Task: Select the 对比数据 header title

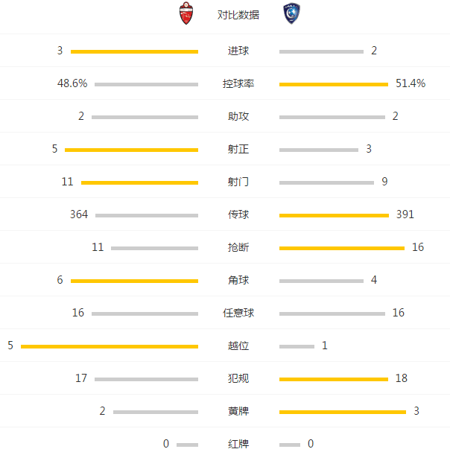Action: (238, 15)
